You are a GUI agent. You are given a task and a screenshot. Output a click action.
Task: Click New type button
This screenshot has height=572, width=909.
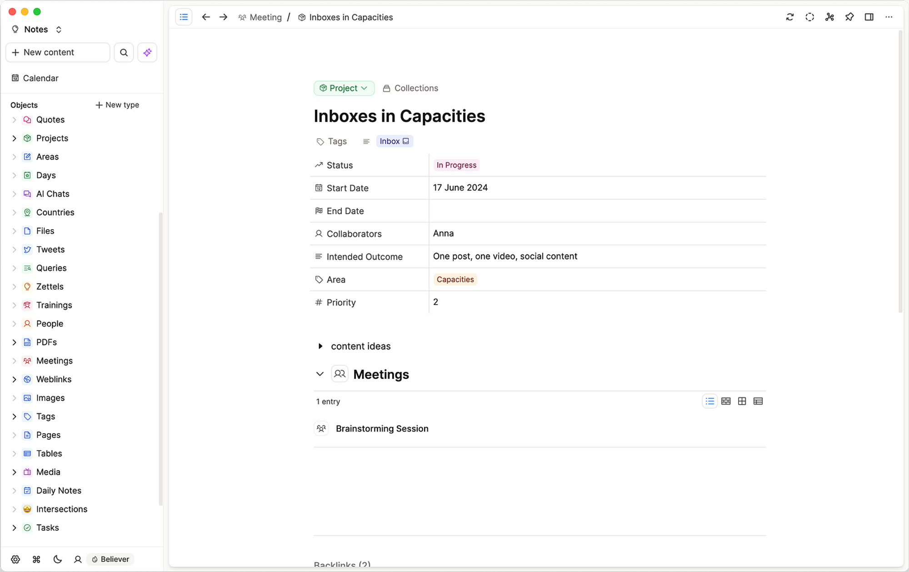click(117, 105)
